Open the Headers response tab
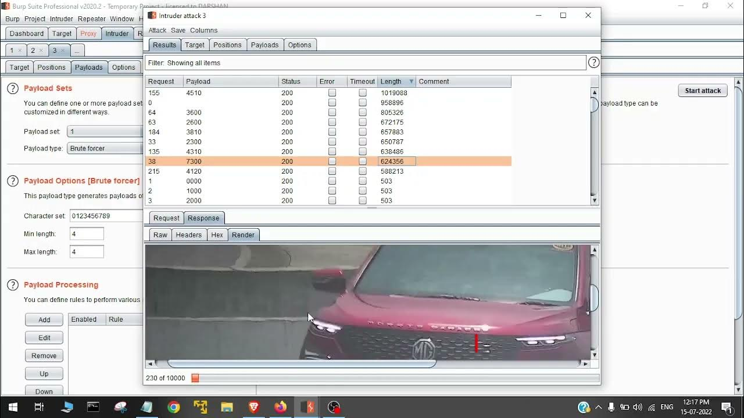 (x=189, y=235)
